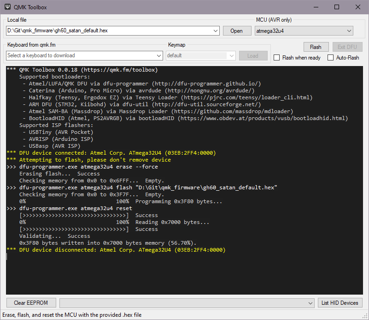The height and width of the screenshot is (320, 369).
Task: Click the QMK Toolbox 0.0.18 version line
Action: [82, 70]
